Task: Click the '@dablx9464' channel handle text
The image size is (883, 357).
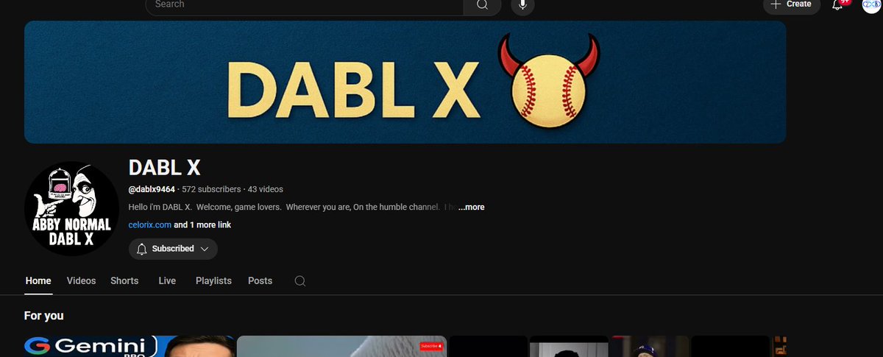Action: (152, 189)
